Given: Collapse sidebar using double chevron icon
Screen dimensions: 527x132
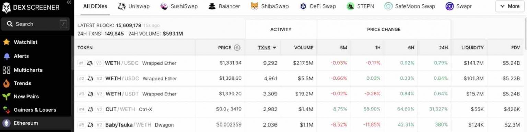Looking at the screenshot, I should (69, 2).
